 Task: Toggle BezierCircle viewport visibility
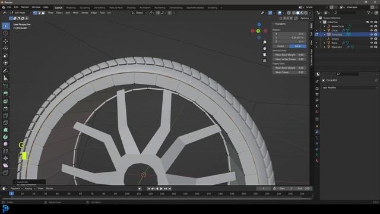372,26
